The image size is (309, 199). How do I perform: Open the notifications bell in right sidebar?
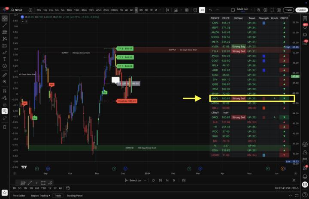point(305,176)
